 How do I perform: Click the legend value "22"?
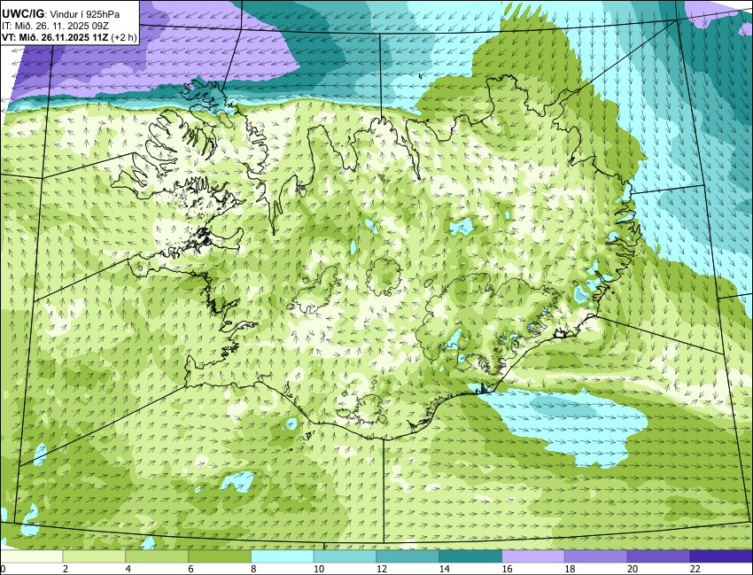695,569
